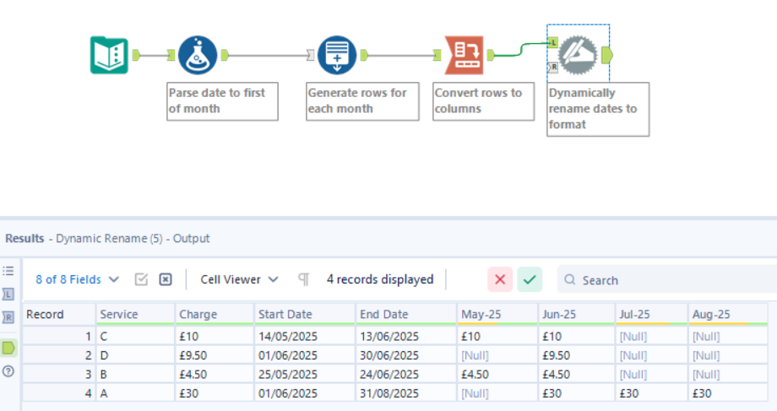
Task: Select all fields checkmark icon
Action: [x=141, y=279]
